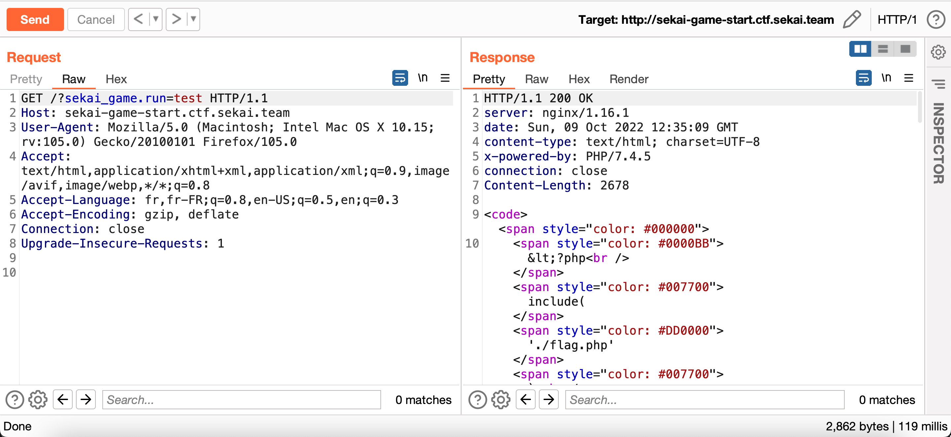The image size is (951, 437).
Task: Click the Response pane vertical scrollbar
Action: click(919, 107)
